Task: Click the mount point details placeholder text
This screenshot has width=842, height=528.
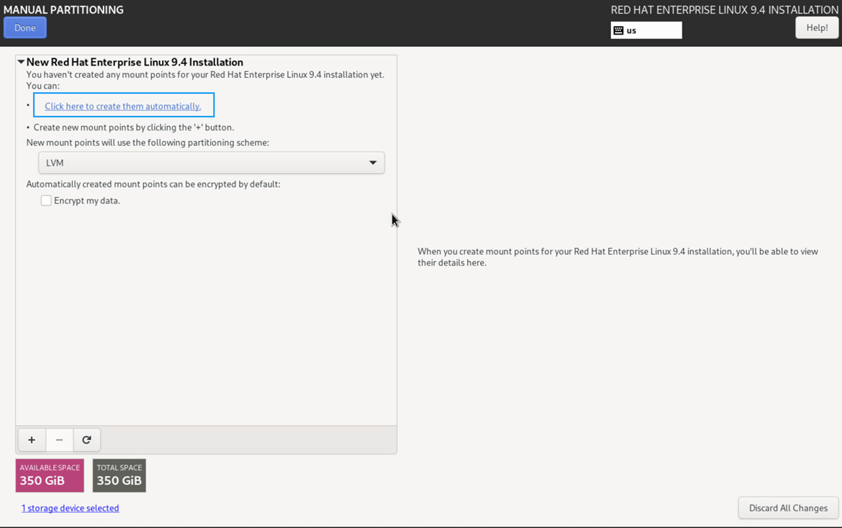Action: (617, 257)
